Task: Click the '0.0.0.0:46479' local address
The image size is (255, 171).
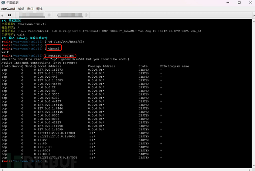Action: [x=49, y=84]
